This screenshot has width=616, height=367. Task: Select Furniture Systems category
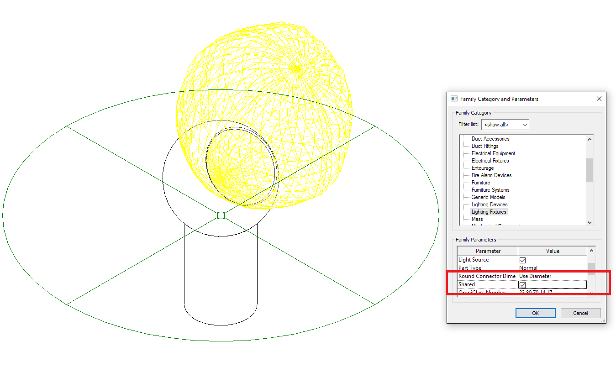[x=490, y=190]
